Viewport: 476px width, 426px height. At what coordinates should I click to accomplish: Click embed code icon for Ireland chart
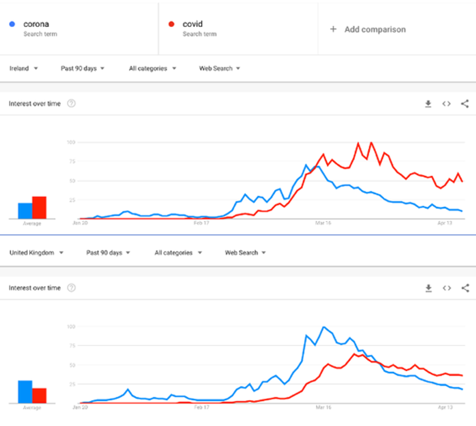click(x=446, y=104)
